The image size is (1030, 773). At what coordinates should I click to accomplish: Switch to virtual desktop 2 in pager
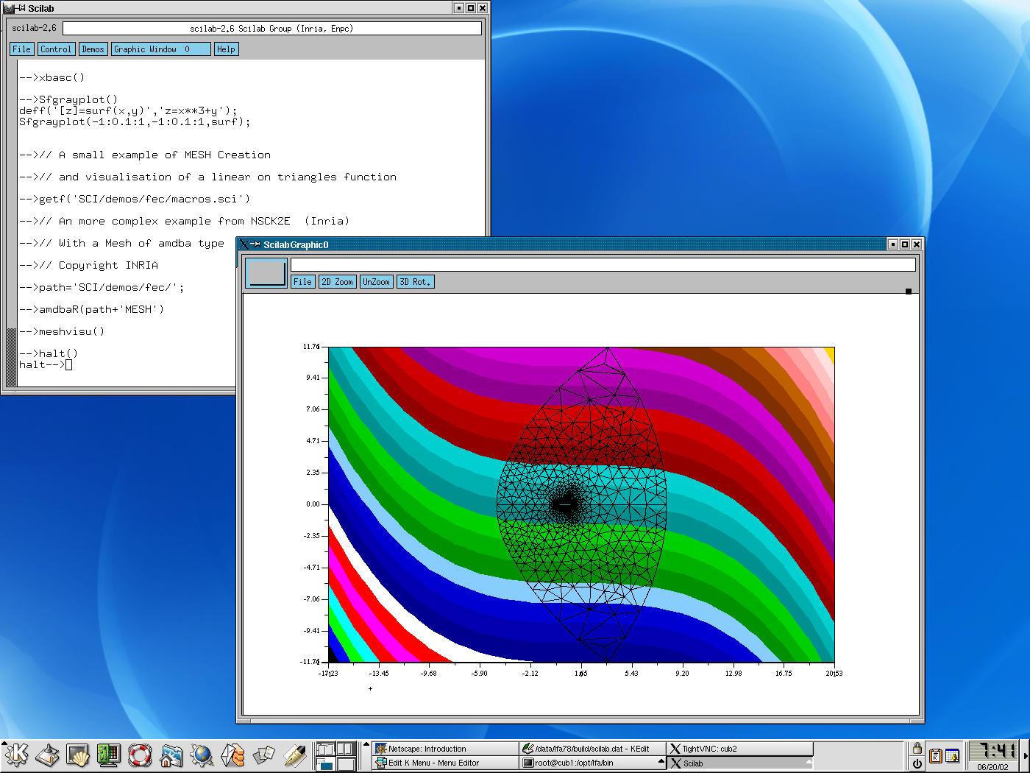[x=346, y=749]
